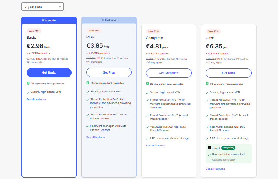Click the Data privacy badge
The image size is (278, 179).
click(x=228, y=148)
